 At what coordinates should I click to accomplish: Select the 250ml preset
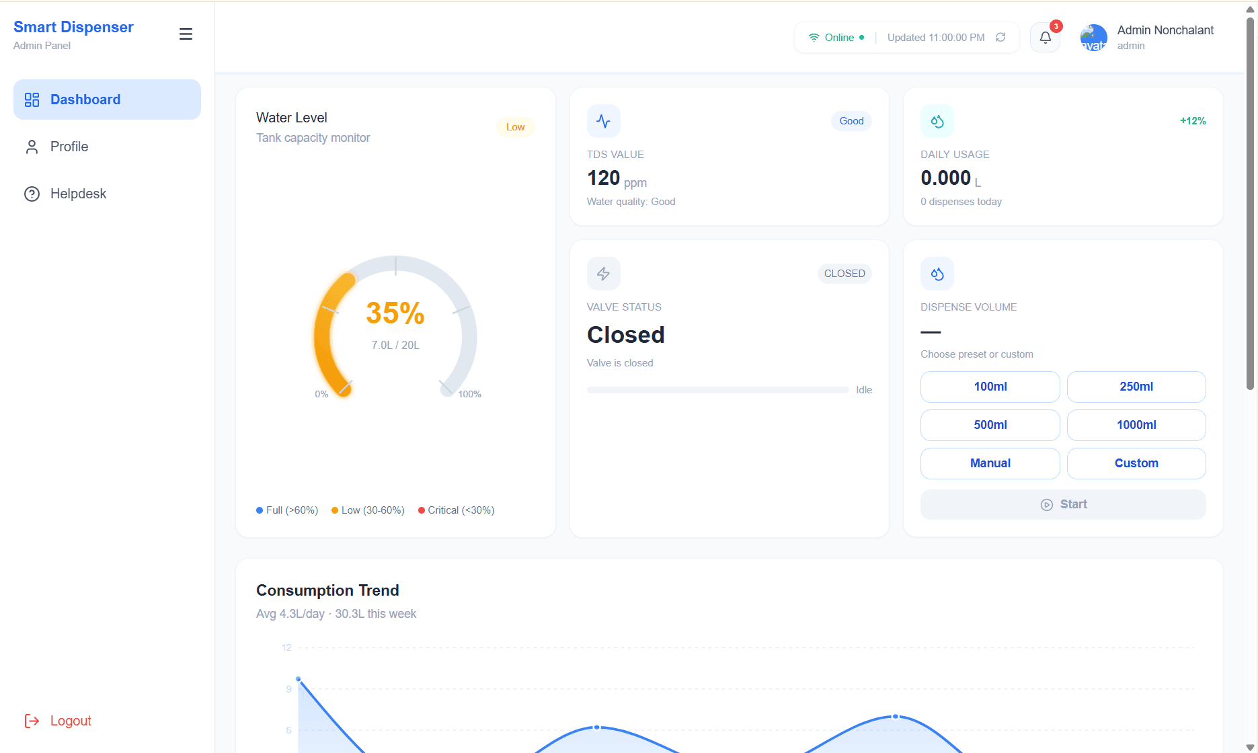(1136, 387)
